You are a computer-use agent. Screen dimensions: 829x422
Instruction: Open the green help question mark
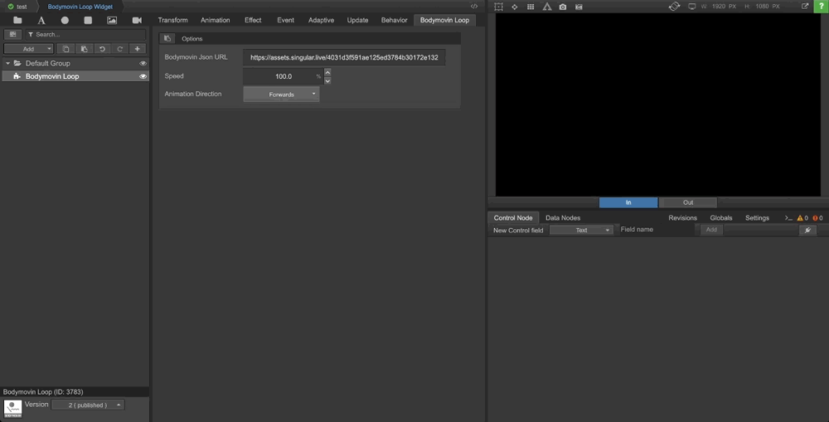pyautogui.click(x=821, y=7)
